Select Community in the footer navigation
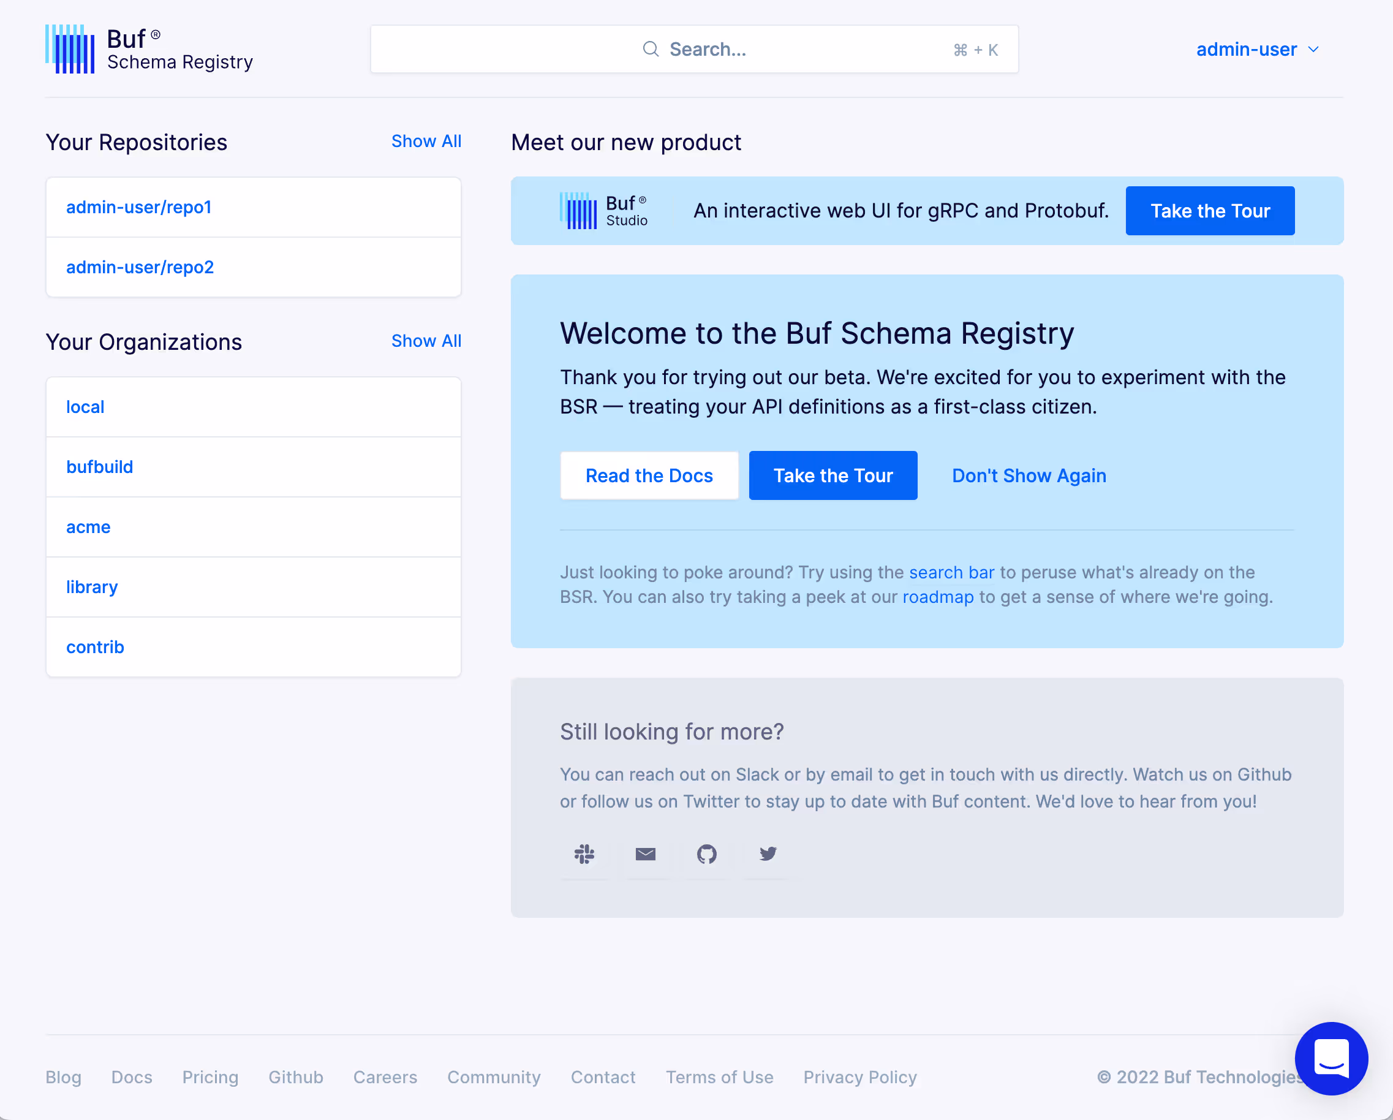 click(x=494, y=1077)
